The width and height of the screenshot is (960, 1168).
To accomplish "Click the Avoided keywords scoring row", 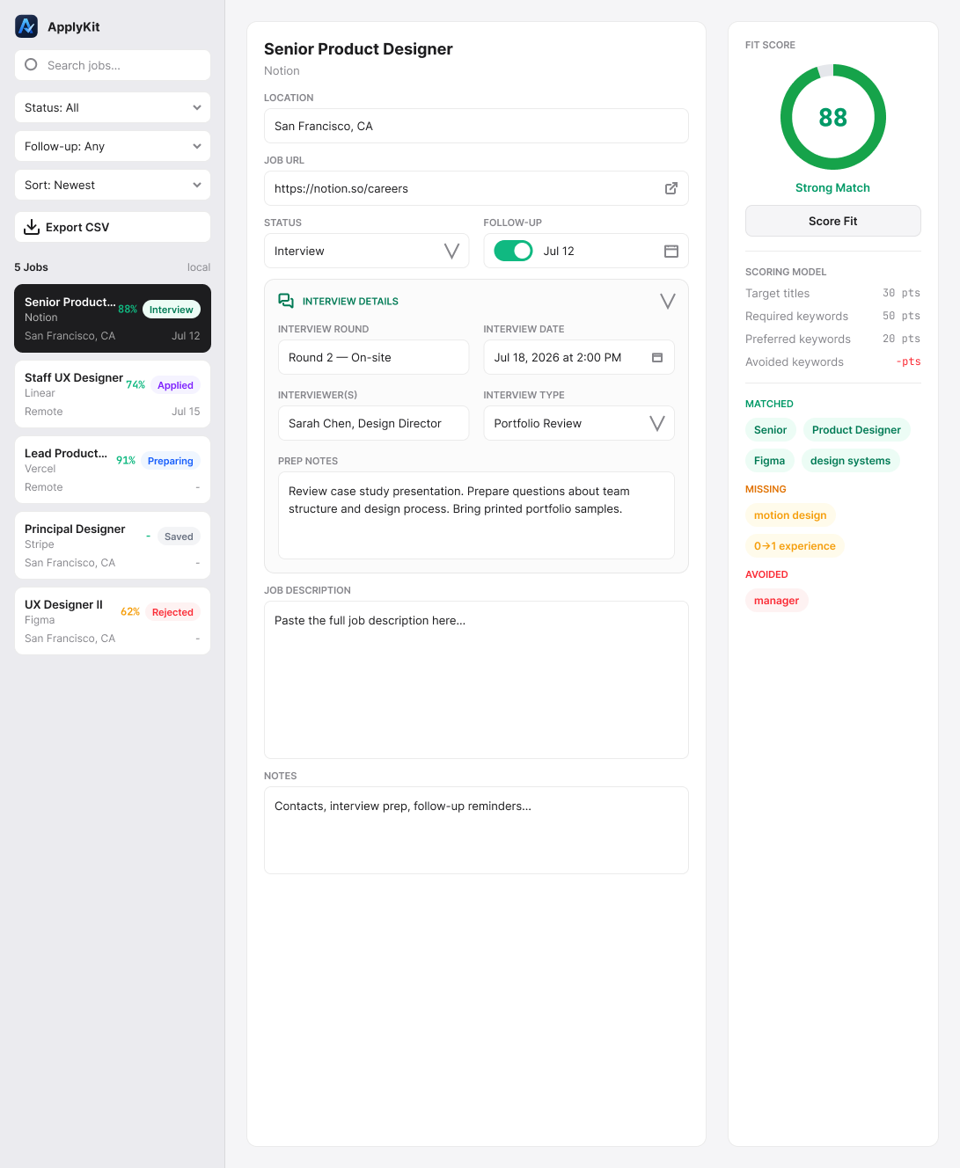I will (833, 362).
